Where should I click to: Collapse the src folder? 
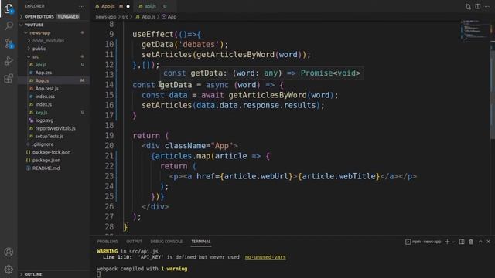tap(53, 56)
